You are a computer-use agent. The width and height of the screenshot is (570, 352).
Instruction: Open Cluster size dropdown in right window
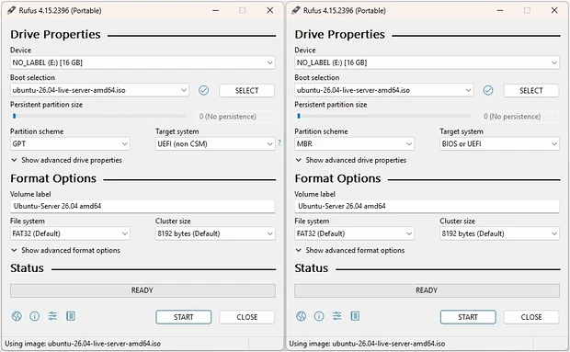[499, 233]
